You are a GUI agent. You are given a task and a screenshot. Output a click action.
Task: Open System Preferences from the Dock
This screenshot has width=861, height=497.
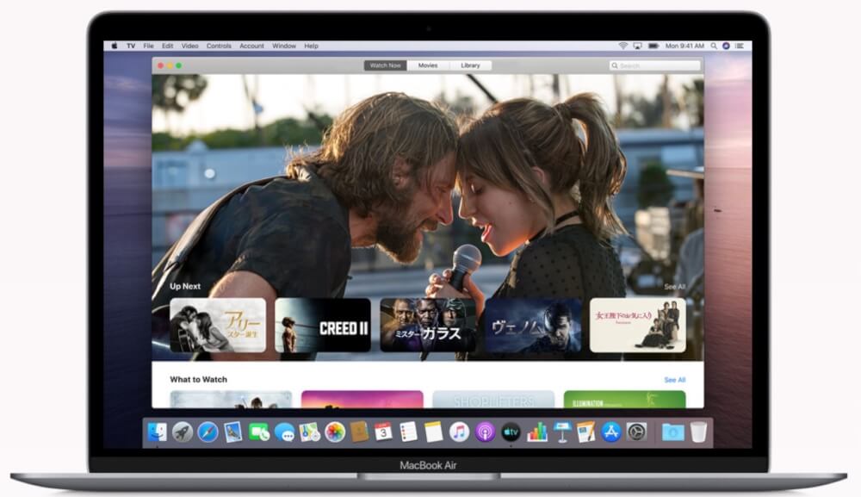click(x=636, y=432)
